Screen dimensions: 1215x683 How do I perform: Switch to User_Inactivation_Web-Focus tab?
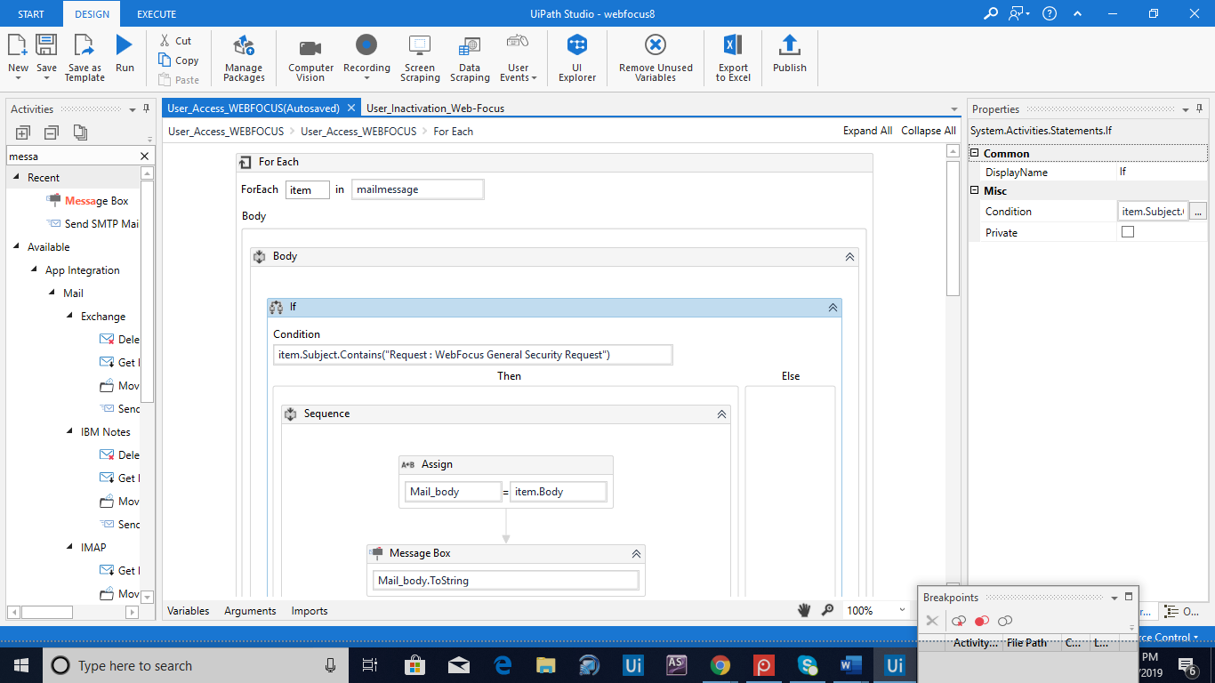point(435,108)
